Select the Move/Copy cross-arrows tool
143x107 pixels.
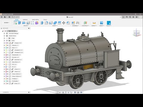pos(64,23)
